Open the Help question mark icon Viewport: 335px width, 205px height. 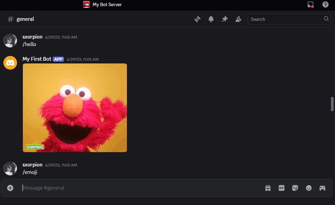coord(325,4)
